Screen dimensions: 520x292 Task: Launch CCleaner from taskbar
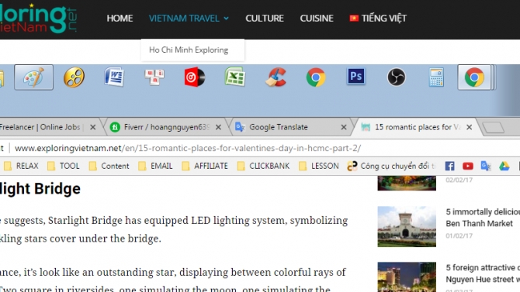coord(276,77)
